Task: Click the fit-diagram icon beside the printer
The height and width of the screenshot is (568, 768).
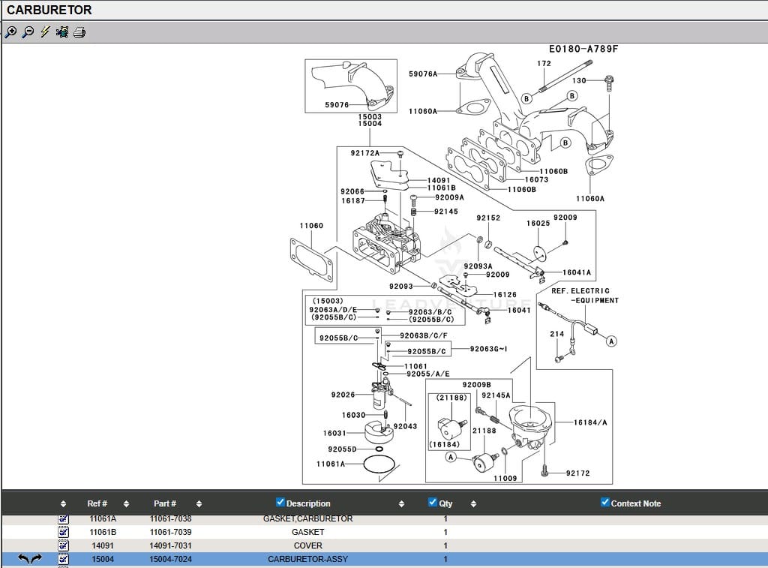Action: click(62, 32)
